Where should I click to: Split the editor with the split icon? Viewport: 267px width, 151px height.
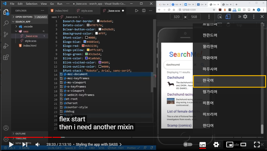point(144,10)
